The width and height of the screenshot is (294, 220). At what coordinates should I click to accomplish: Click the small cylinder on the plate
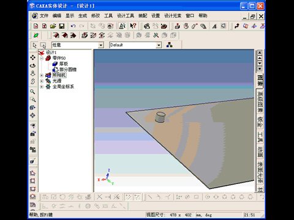(x=160, y=117)
